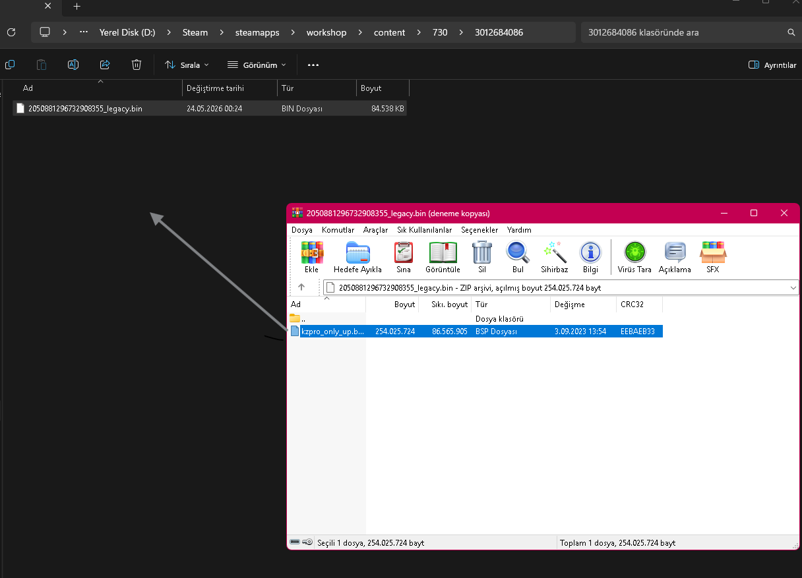
Task: Click the rename icon in Explorer toolbar
Action: click(73, 65)
